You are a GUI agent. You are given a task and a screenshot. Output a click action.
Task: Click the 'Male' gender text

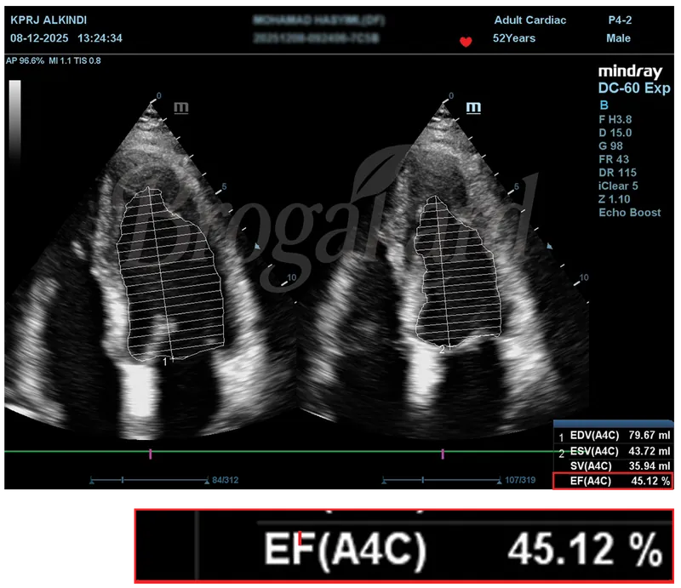pos(619,38)
